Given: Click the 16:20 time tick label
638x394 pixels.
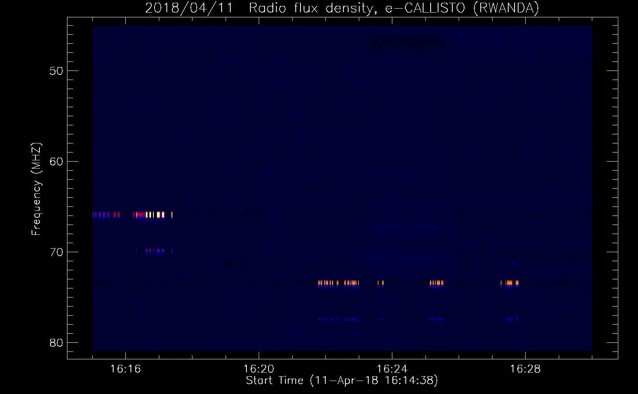Looking at the screenshot, I should 259,369.
